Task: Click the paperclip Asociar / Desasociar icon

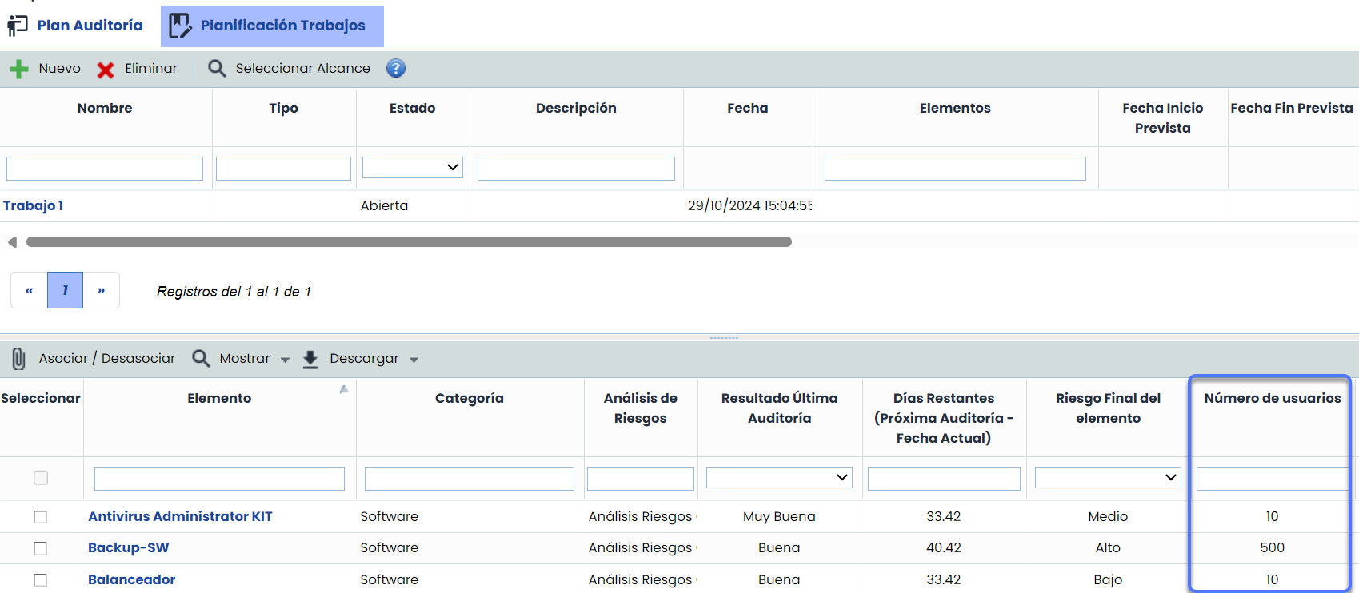Action: (19, 359)
